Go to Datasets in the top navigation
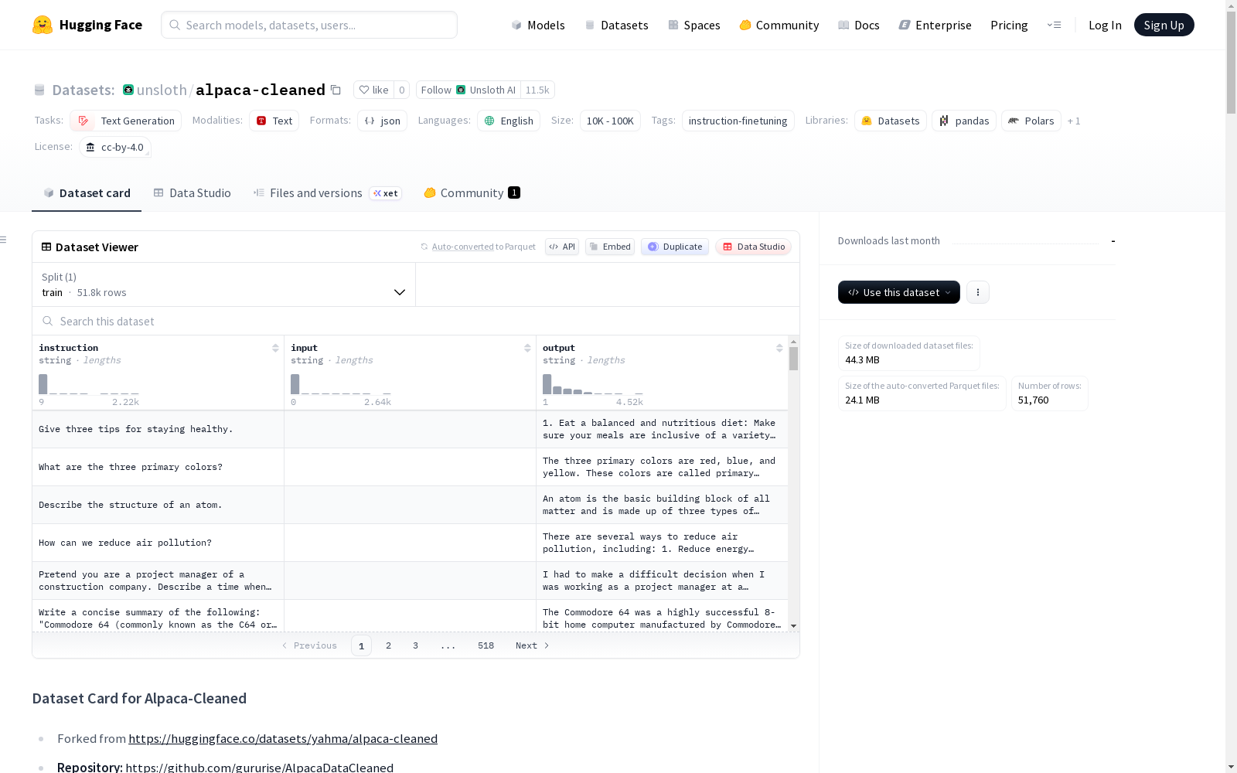This screenshot has height=773, width=1237. point(616,25)
